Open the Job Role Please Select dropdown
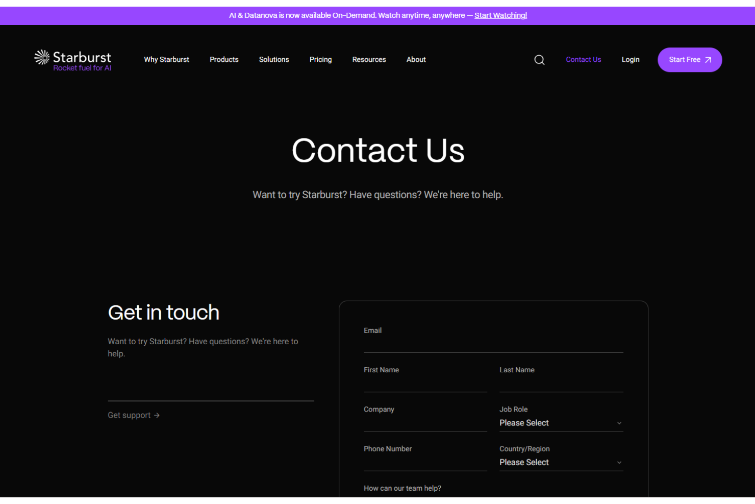The width and height of the screenshot is (755, 504). pyautogui.click(x=561, y=423)
